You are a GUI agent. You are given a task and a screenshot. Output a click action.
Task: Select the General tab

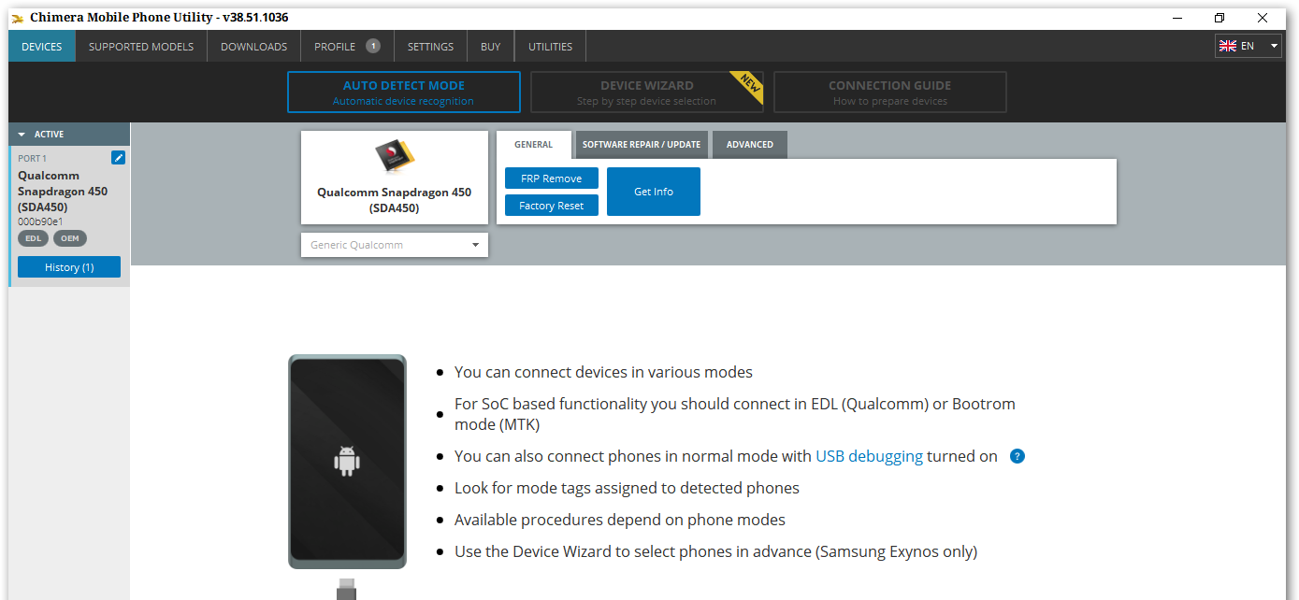point(533,145)
